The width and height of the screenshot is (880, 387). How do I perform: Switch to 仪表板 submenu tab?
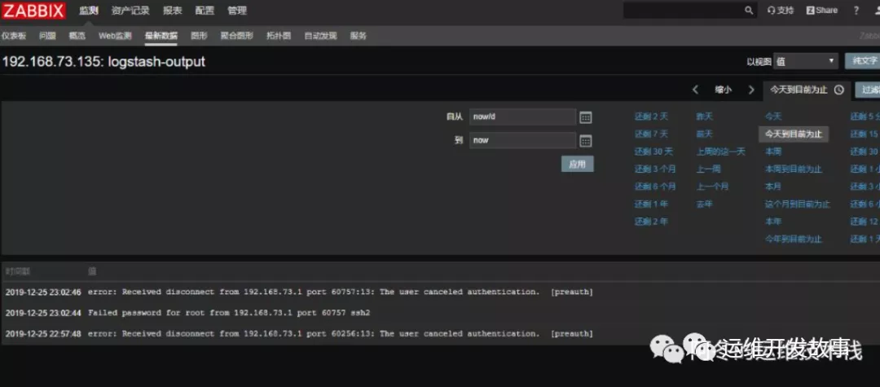pyautogui.click(x=14, y=36)
